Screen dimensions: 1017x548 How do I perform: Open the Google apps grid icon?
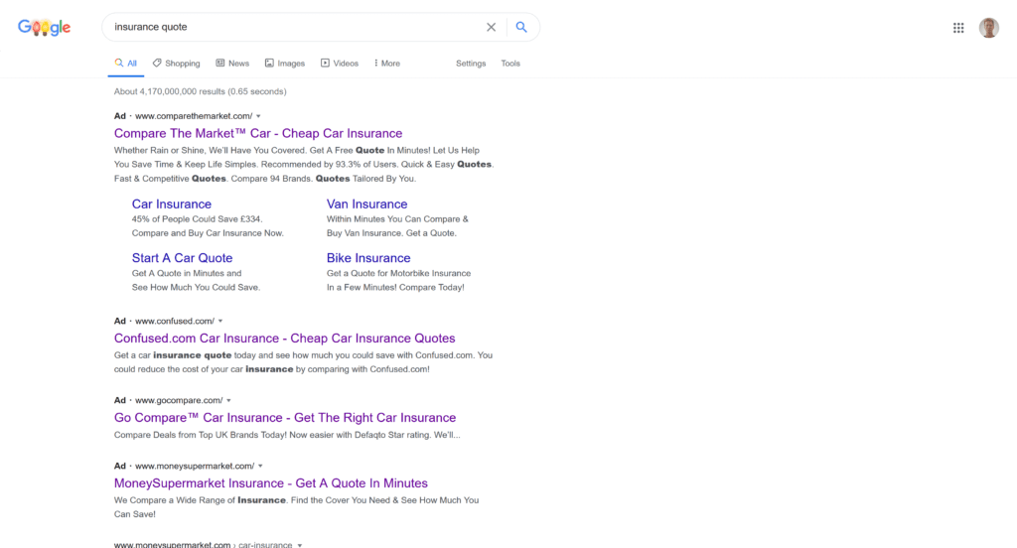pos(958,28)
